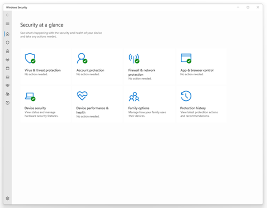Expand the hamburger navigation menu
Viewport: 267px width, 208px height.
(7, 24)
